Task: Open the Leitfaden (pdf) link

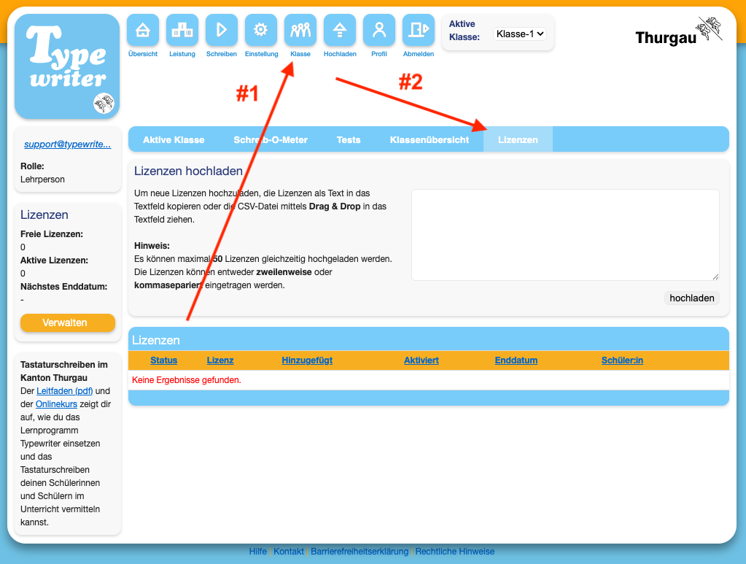Action: point(65,391)
